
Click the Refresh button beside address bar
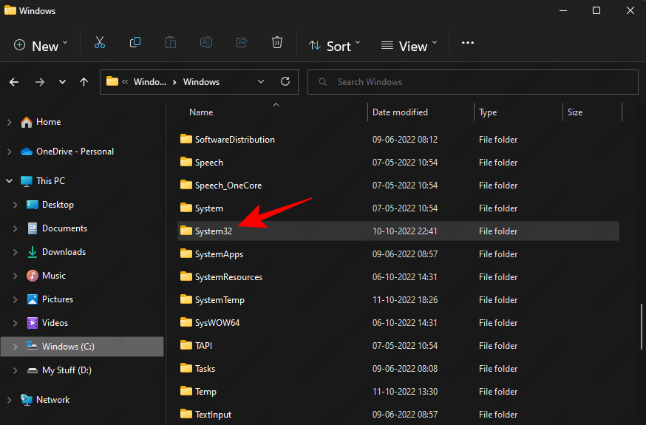(285, 82)
